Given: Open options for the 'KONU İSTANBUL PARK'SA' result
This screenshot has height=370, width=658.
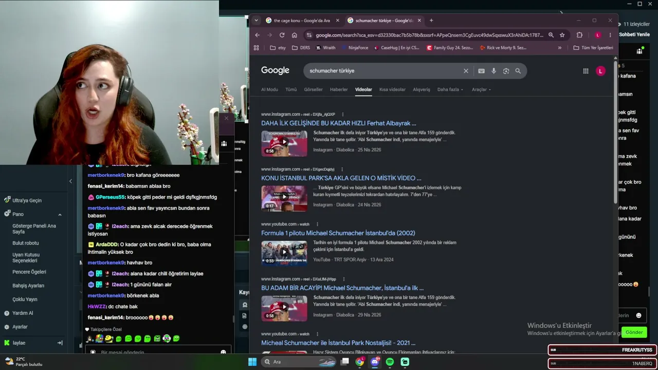Looking at the screenshot, I should 342,169.
